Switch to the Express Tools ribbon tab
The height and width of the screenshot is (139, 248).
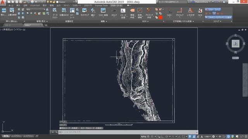click(102, 5)
